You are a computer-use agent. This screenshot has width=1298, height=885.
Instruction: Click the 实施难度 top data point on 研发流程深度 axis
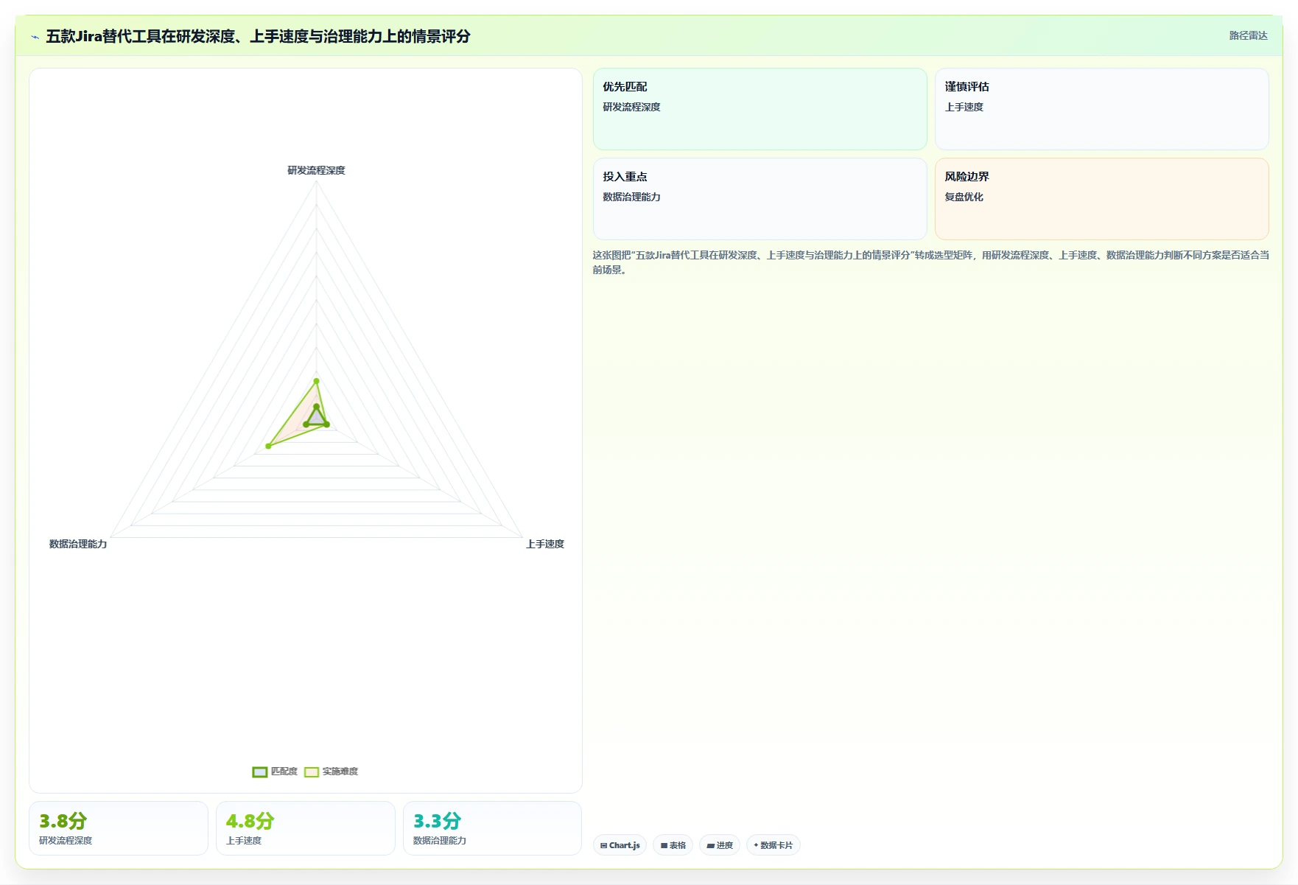click(x=316, y=381)
